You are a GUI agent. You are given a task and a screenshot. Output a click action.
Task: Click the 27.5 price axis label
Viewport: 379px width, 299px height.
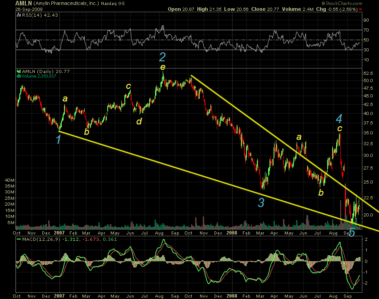pyautogui.click(x=368, y=168)
